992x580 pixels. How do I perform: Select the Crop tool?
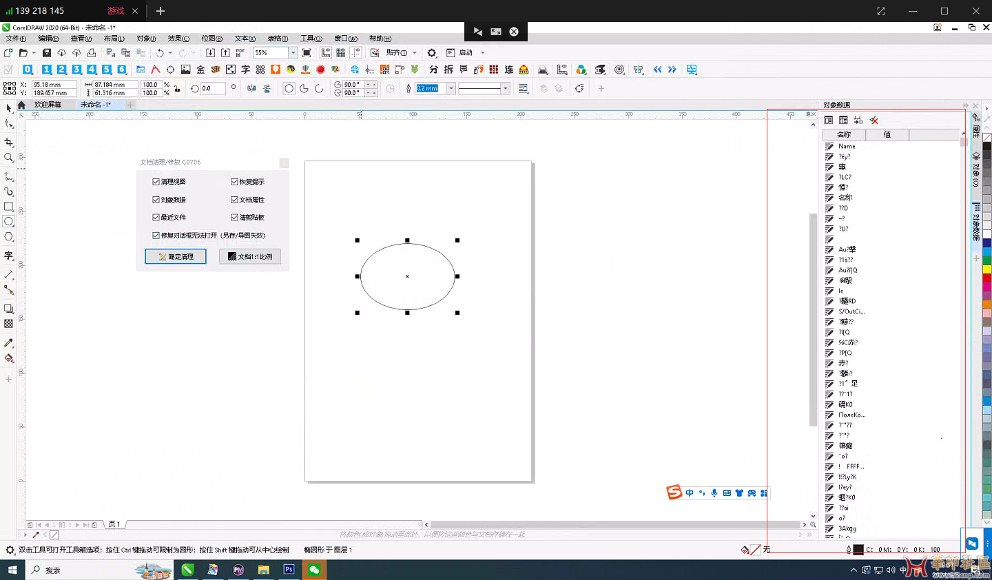point(9,143)
